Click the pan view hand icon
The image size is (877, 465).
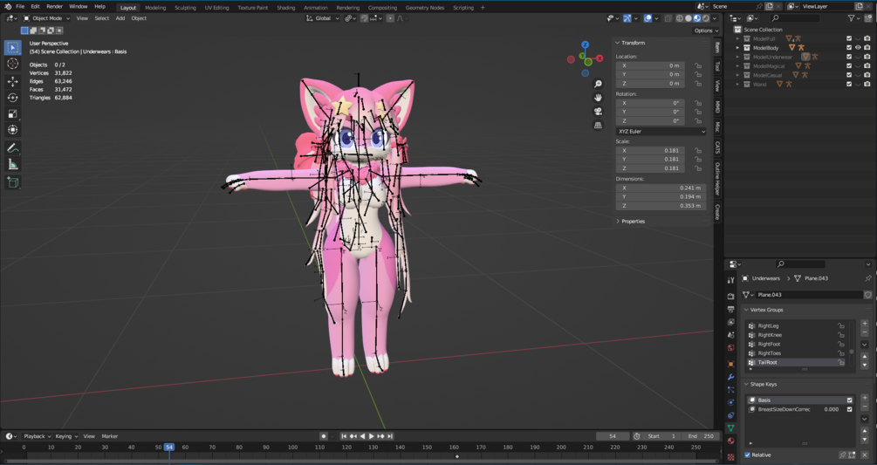tap(598, 97)
